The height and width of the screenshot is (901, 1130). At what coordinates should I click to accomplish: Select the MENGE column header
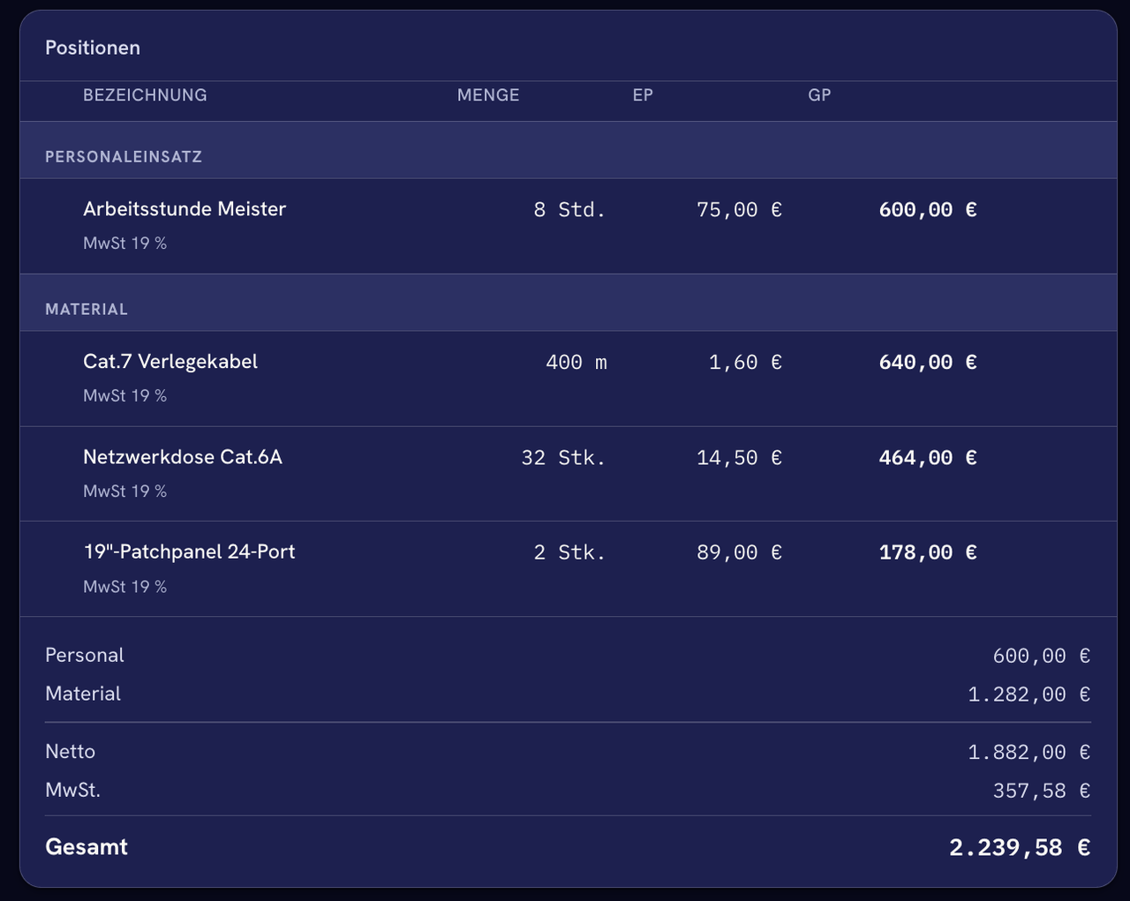tap(488, 95)
